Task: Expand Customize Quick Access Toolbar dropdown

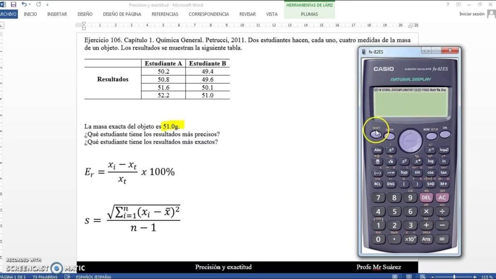Action: pyautogui.click(x=46, y=4)
